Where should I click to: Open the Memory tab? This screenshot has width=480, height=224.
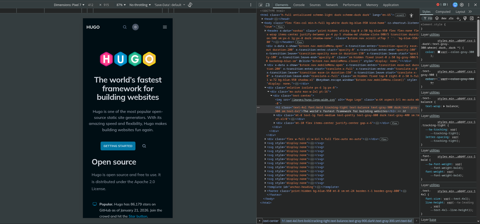[372, 5]
